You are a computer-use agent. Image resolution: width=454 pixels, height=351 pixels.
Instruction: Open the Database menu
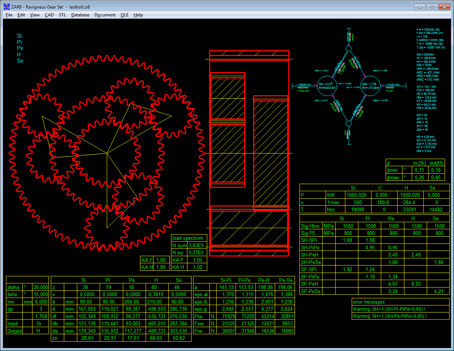click(80, 15)
